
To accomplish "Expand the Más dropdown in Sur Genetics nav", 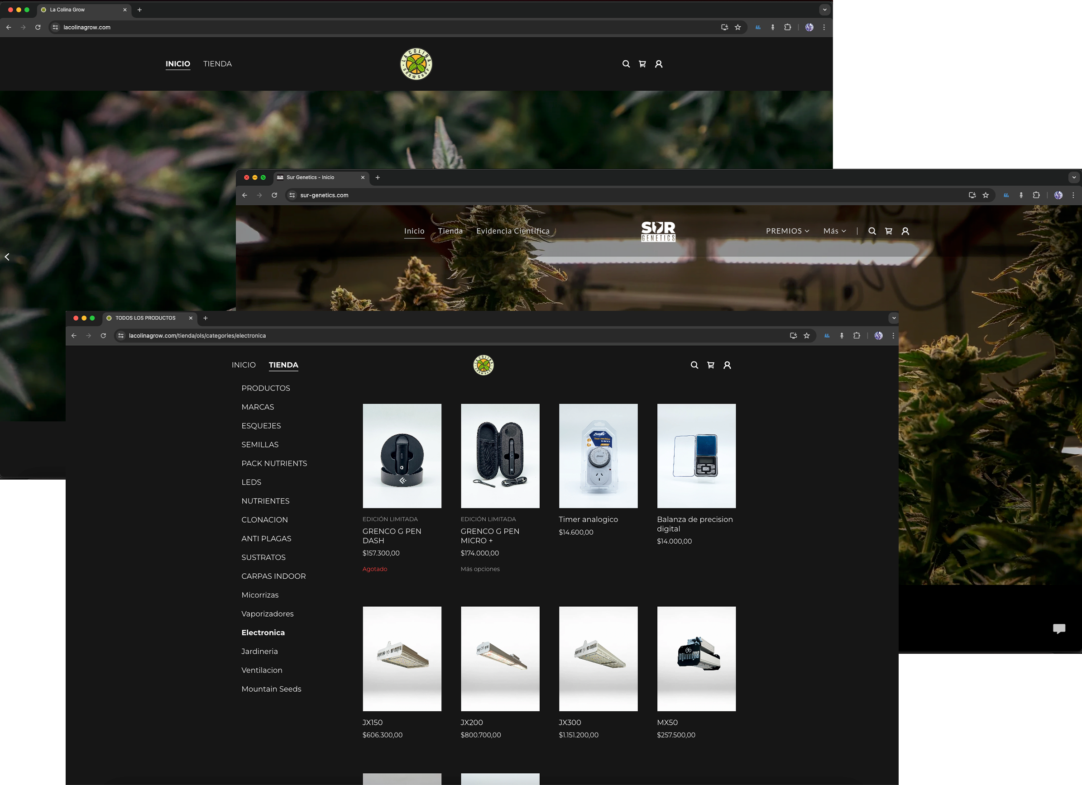I will (834, 231).
